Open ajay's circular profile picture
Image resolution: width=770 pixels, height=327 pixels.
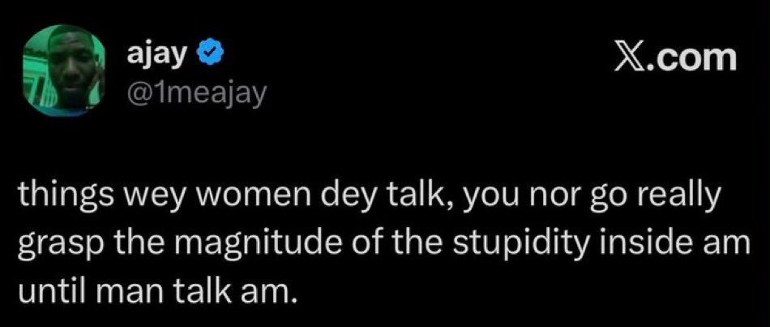click(x=63, y=71)
